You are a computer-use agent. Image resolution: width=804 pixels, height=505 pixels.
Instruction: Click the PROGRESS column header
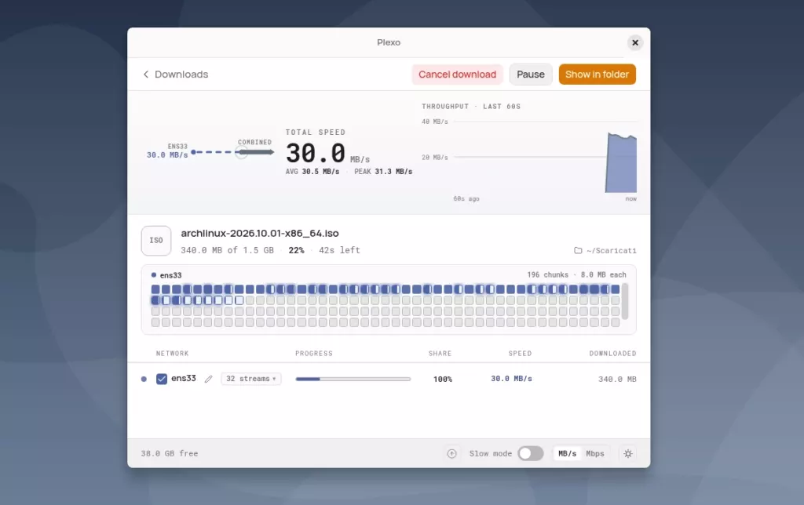coord(314,354)
